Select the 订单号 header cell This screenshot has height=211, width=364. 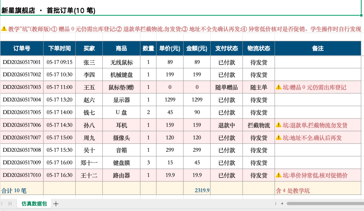22,48
